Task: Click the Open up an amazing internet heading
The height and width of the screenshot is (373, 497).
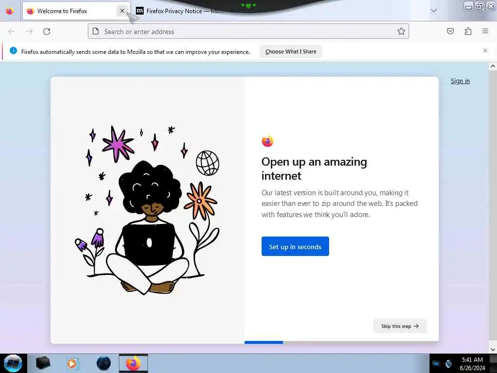Action: pos(314,169)
